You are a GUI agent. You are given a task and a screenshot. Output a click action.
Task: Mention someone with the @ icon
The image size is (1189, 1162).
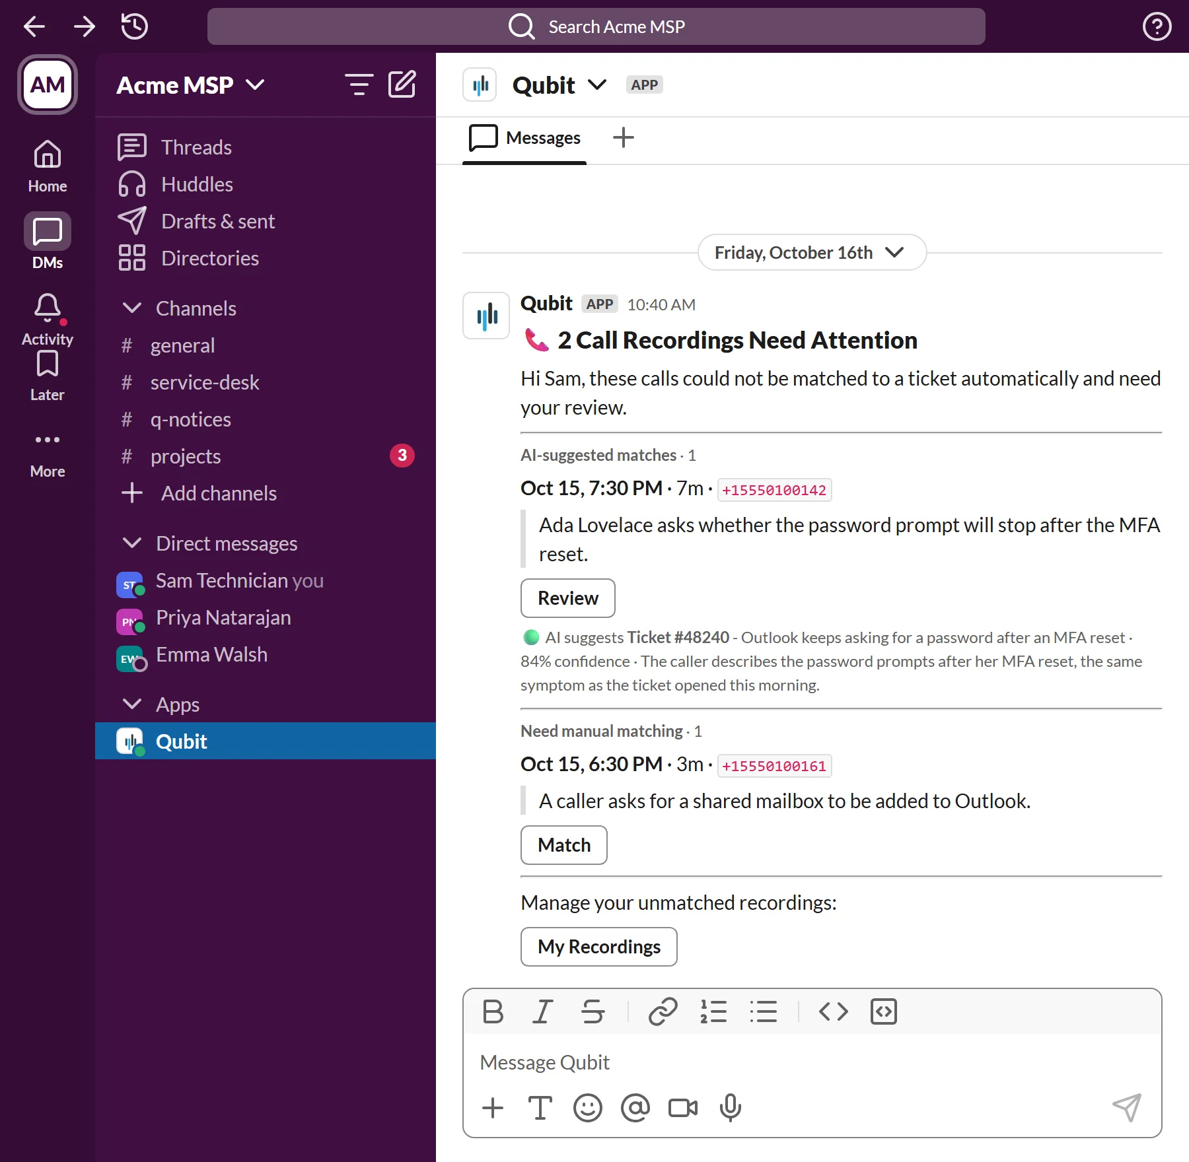click(x=635, y=1108)
